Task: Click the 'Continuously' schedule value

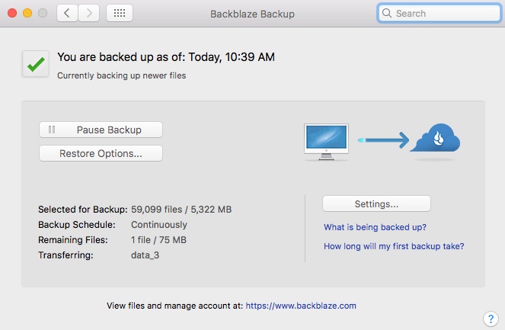Action: pyautogui.click(x=159, y=225)
